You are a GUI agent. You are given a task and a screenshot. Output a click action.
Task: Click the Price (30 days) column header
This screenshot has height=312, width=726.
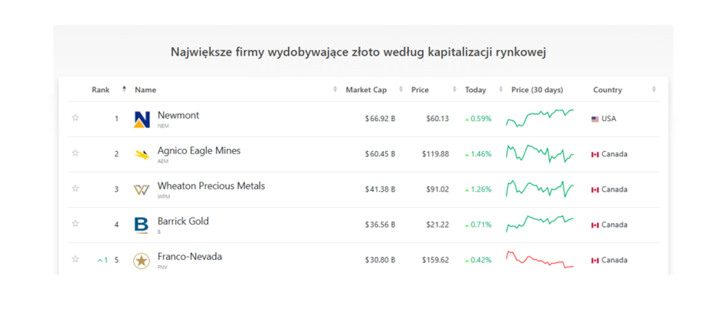pos(537,90)
